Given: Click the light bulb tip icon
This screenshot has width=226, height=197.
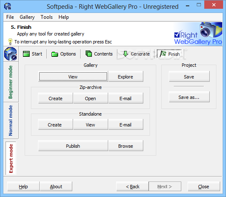Looking at the screenshot, I should point(10,42).
